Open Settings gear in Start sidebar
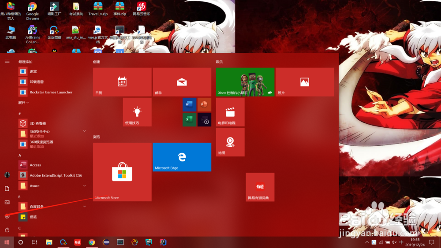441x248 pixels. tap(7, 216)
